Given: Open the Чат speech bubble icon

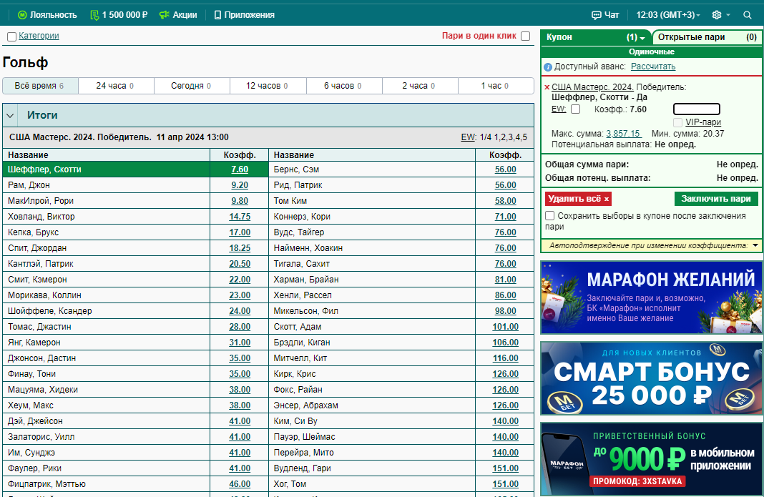Looking at the screenshot, I should 597,15.
